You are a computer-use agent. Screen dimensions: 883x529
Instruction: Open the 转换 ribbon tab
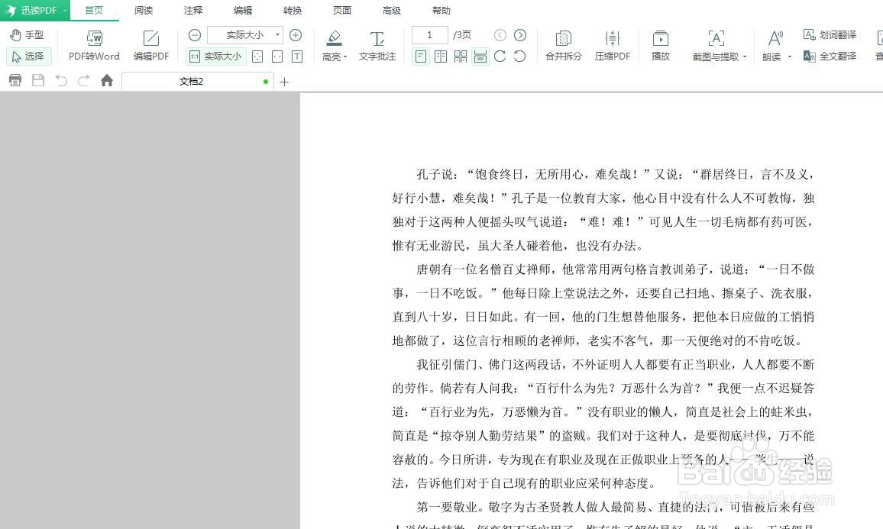point(293,11)
